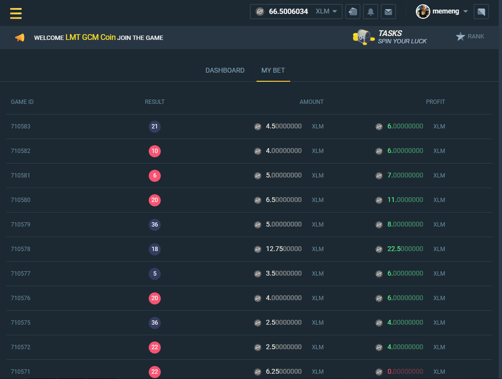This screenshot has width=502, height=379.
Task: Select the My Bet tab
Action: pos(273,70)
